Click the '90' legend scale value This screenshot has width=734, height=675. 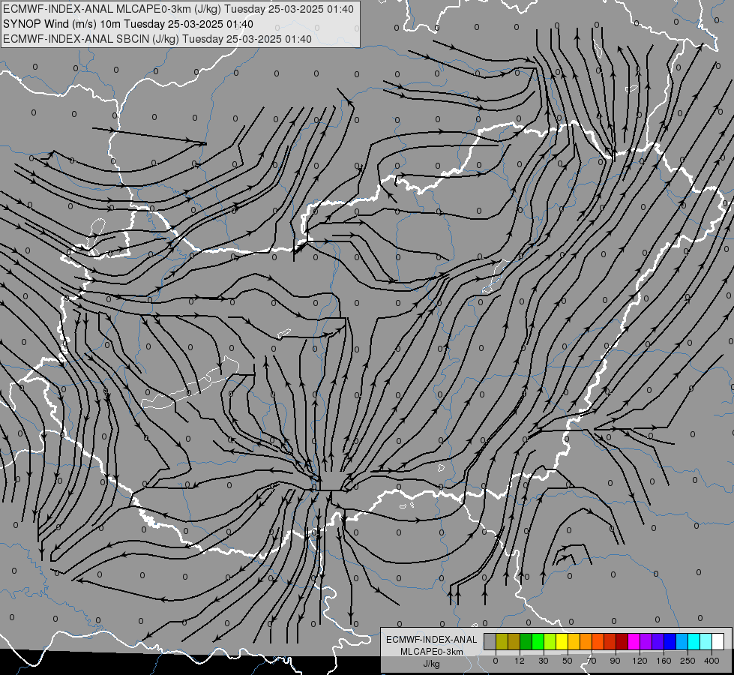coord(615,661)
